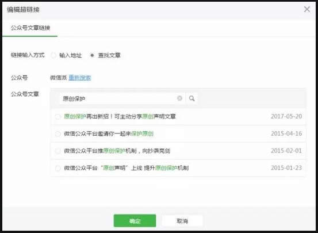Click the date 2015-04-16

click(286, 133)
